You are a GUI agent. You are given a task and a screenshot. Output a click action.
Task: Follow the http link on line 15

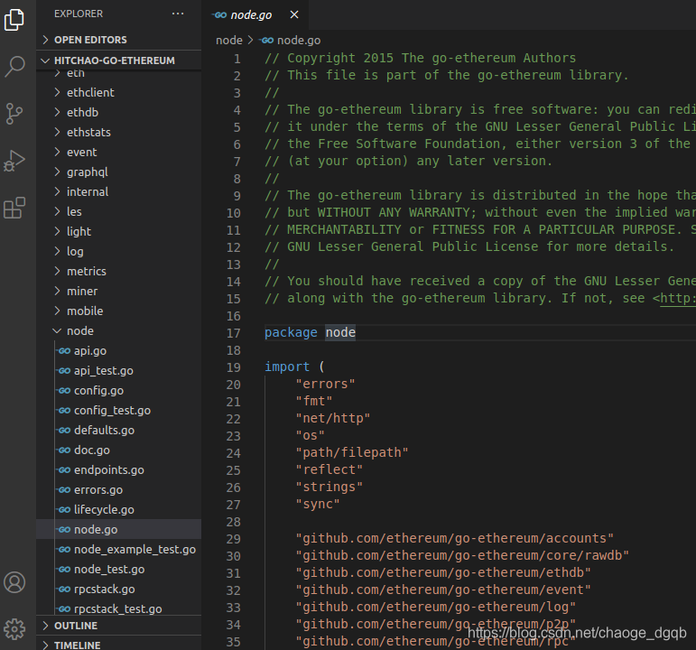tap(678, 298)
